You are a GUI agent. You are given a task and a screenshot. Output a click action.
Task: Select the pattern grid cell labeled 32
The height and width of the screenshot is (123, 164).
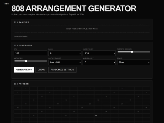(66, 115)
